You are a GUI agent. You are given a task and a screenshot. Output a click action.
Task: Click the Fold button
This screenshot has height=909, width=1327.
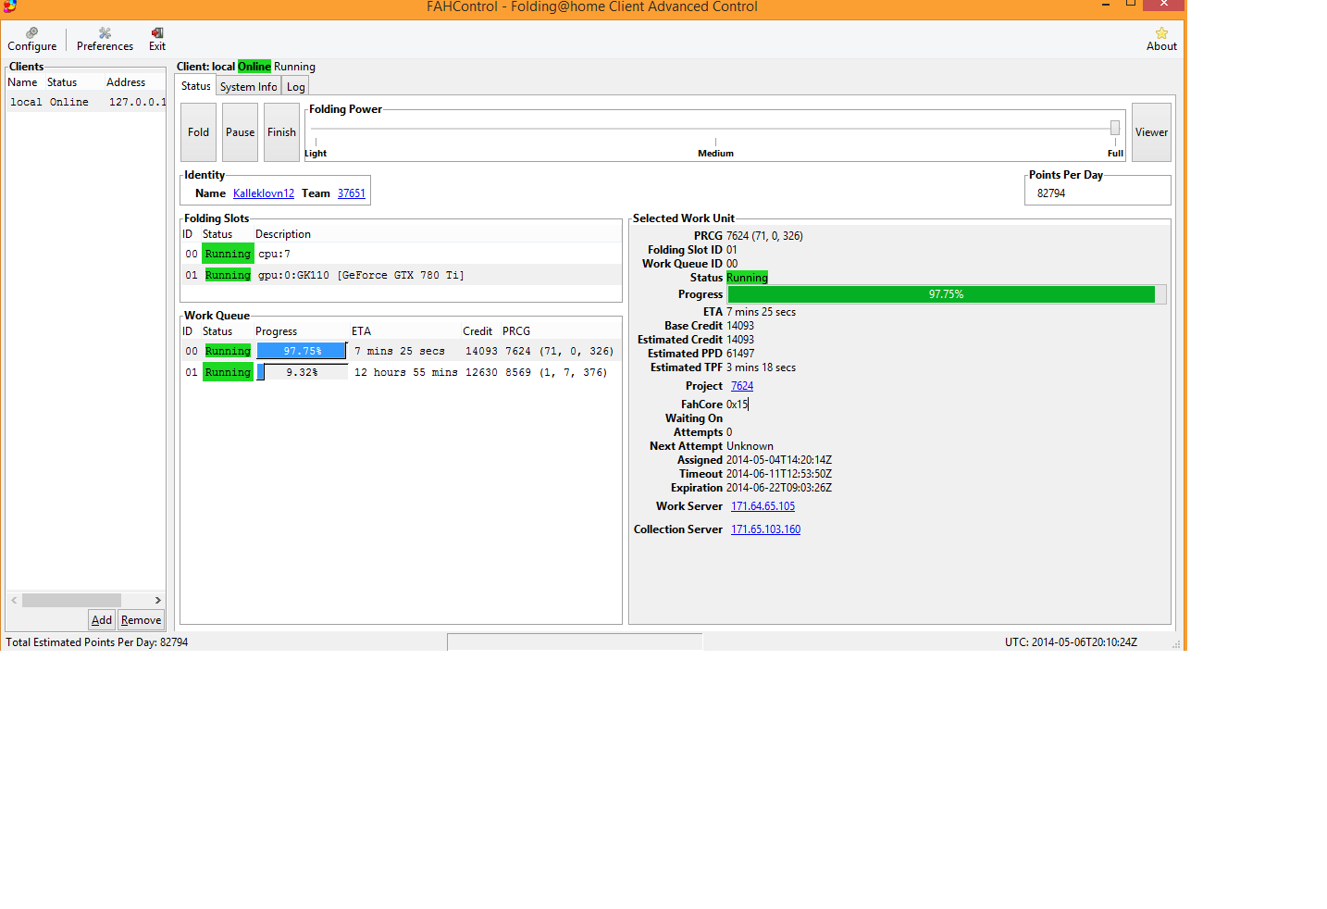click(x=198, y=132)
